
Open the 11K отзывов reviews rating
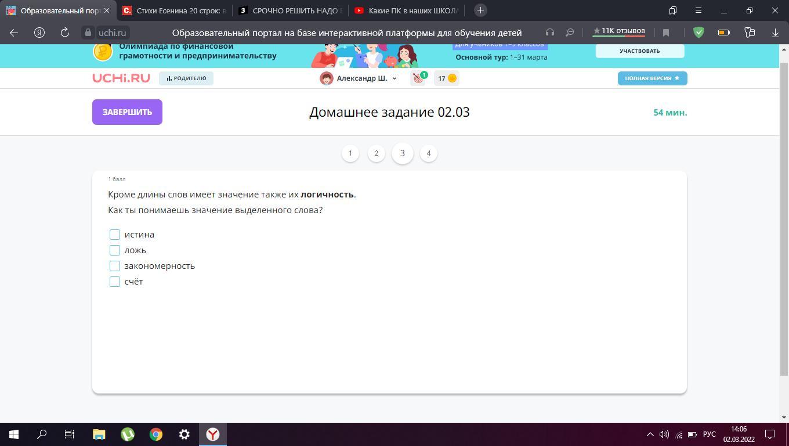(x=618, y=31)
